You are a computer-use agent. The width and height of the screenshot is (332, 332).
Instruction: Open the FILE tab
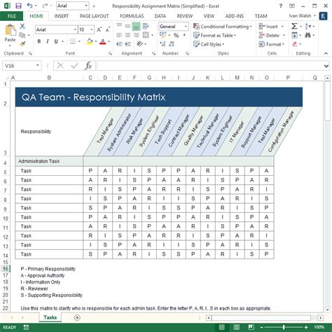11,16
